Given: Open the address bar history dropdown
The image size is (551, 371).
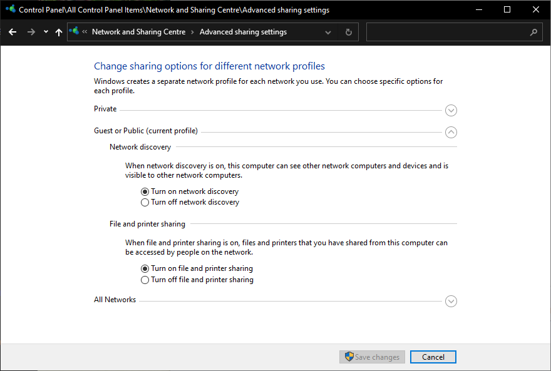Looking at the screenshot, I should pos(329,32).
